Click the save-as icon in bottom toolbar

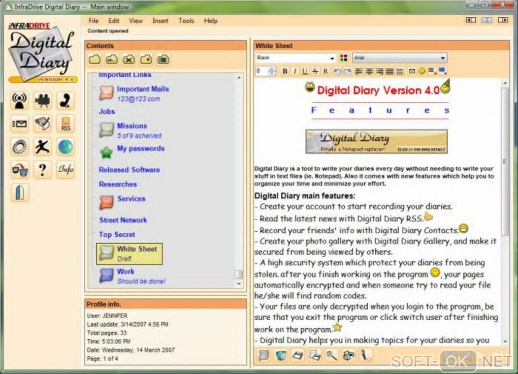pos(315,356)
